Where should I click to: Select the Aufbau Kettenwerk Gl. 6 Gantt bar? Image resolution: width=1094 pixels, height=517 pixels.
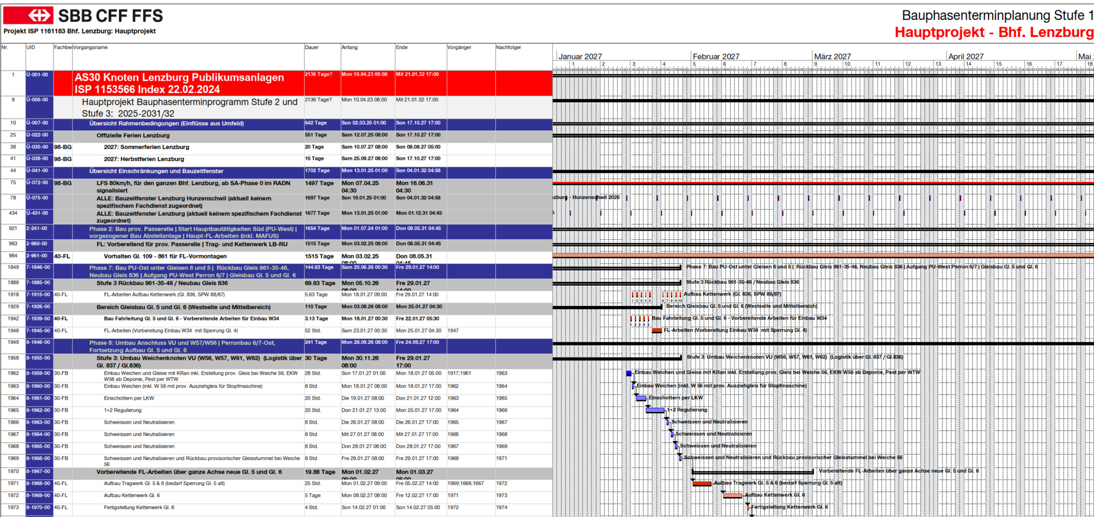tap(732, 495)
